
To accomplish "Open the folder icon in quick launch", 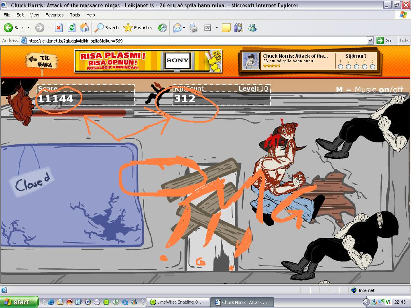I will (60, 302).
